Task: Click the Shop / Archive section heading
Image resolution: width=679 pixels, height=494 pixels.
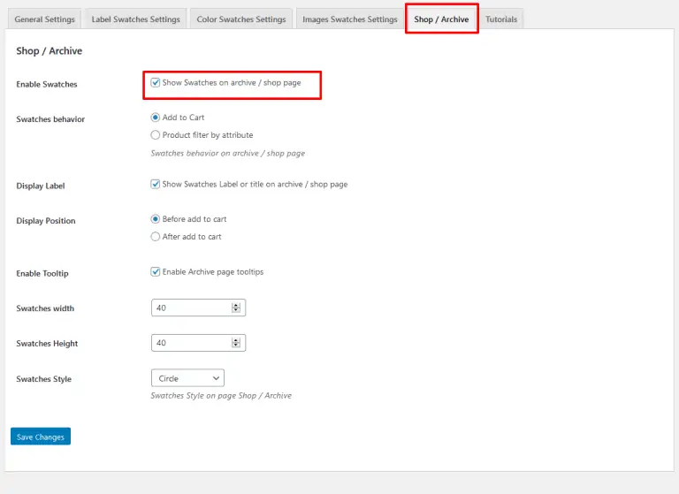Action: coord(49,51)
